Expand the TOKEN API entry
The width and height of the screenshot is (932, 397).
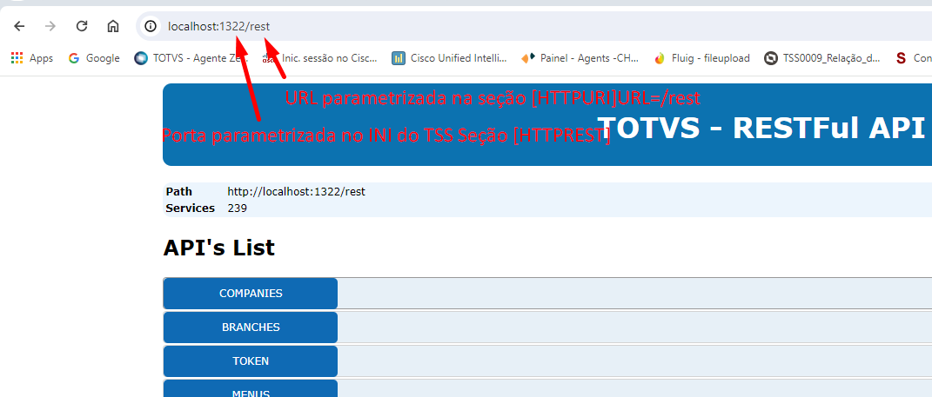coord(251,361)
